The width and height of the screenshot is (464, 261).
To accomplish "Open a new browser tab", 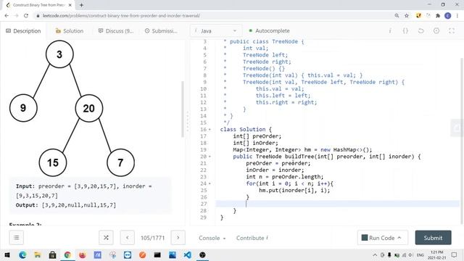I will [81, 5].
